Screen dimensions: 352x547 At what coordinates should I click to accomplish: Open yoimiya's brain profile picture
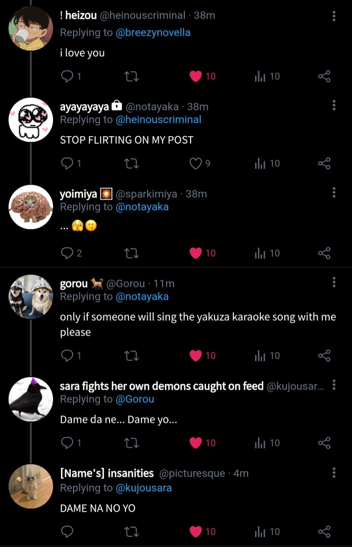point(31,207)
